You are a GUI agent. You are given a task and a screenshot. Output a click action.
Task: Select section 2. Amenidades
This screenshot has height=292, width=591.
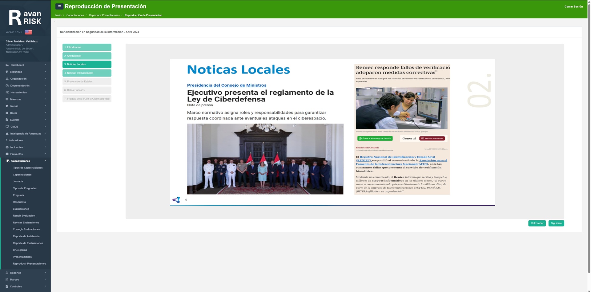coord(87,56)
